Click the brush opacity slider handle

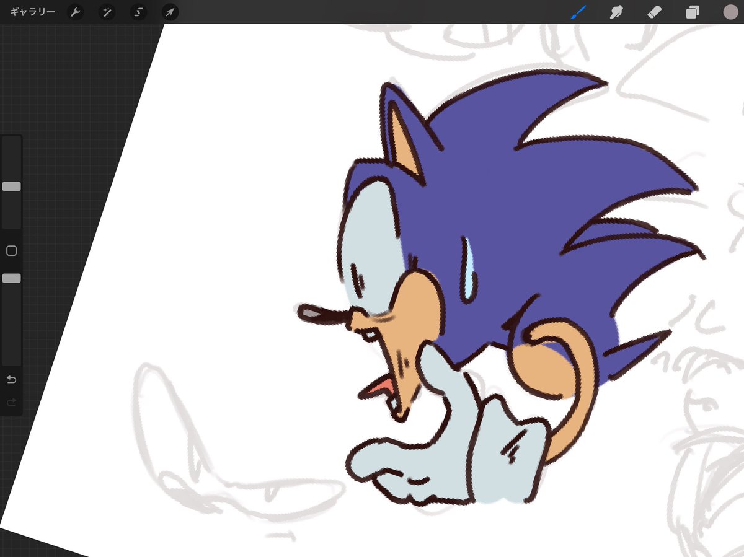coord(11,279)
